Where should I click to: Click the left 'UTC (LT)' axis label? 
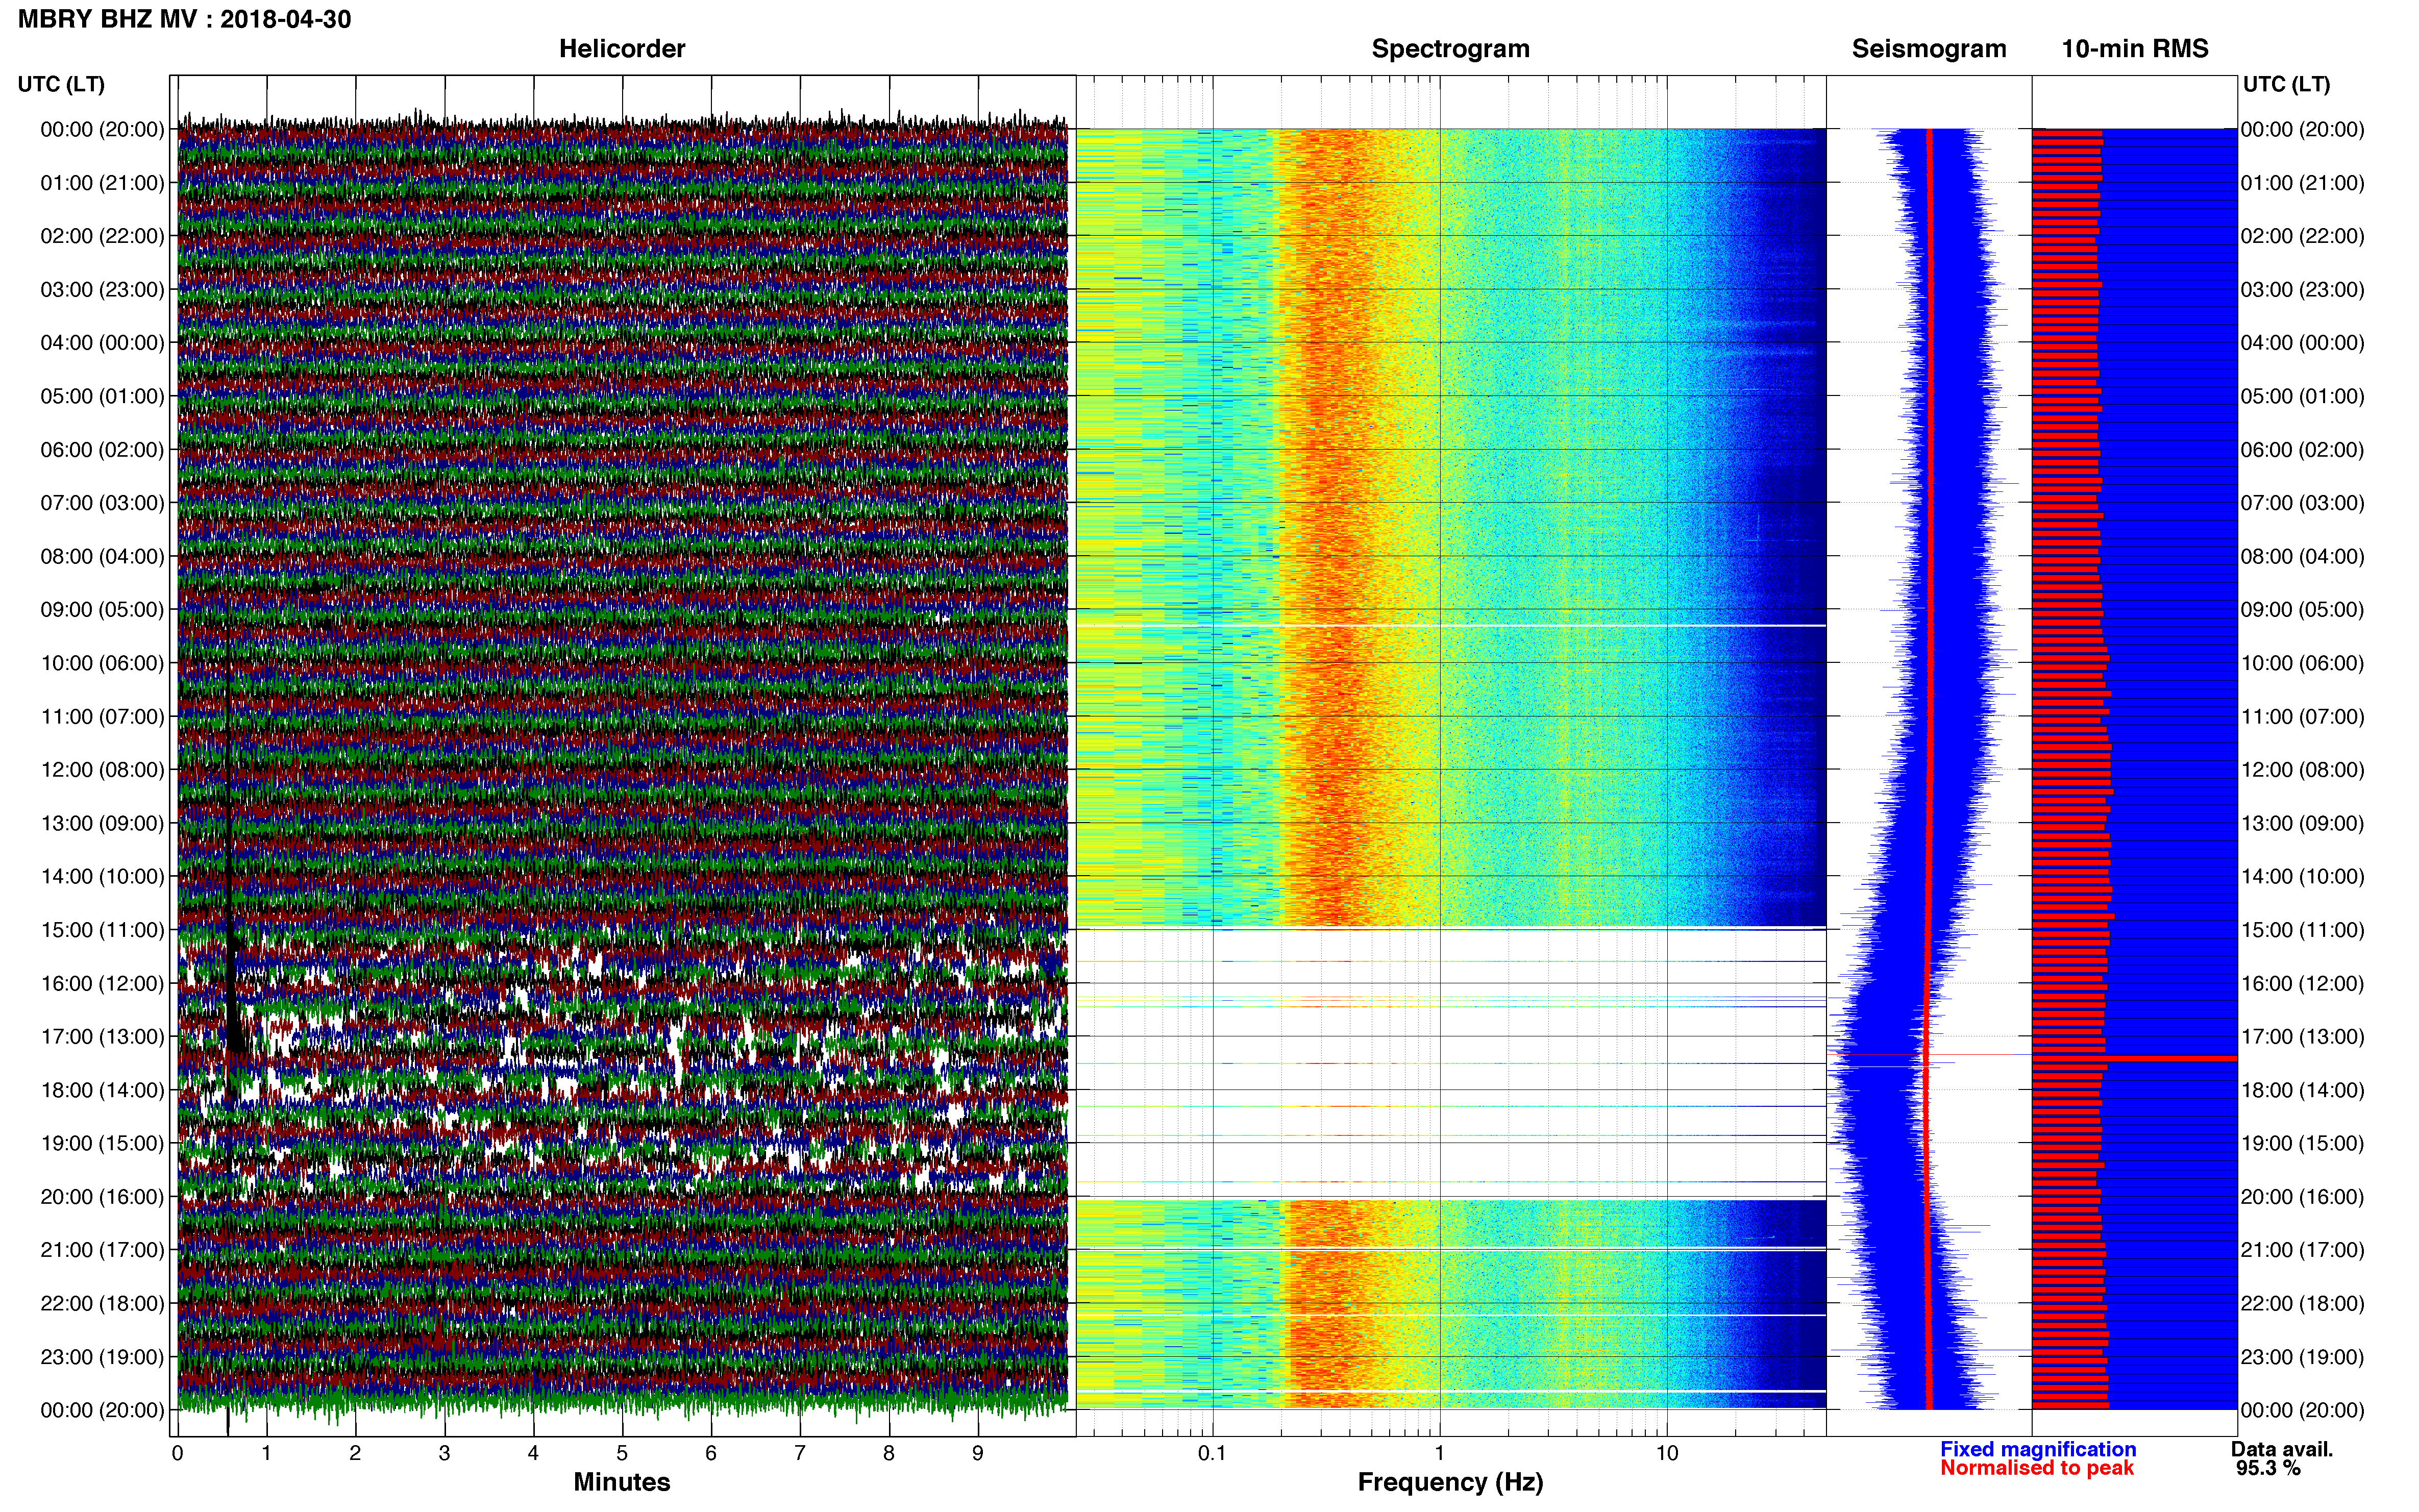[61, 84]
